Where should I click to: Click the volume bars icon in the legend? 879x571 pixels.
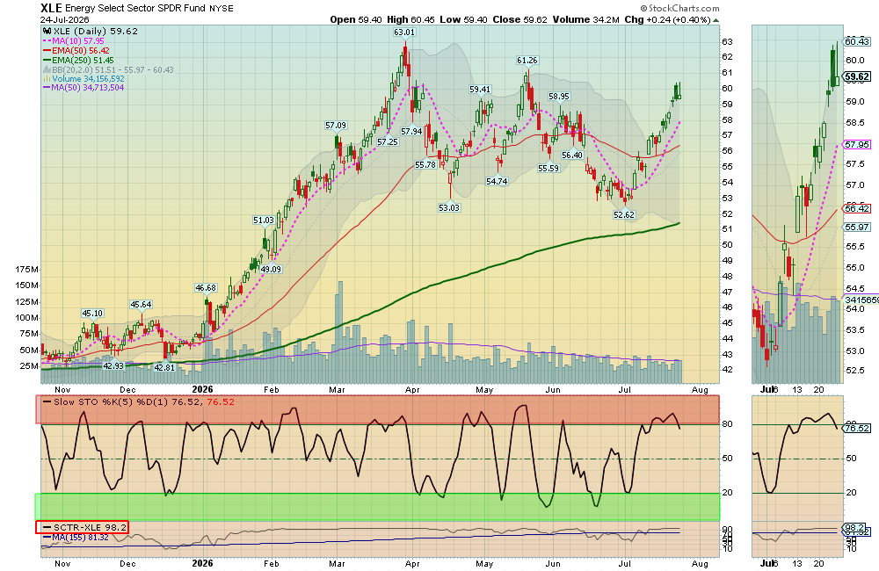[47, 79]
